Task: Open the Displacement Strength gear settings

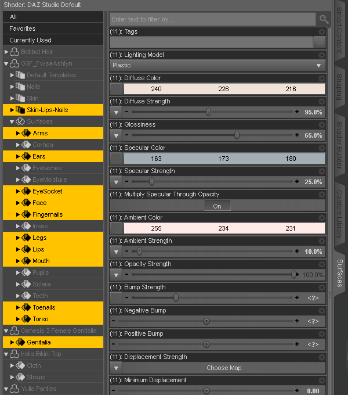Action: click(321, 357)
